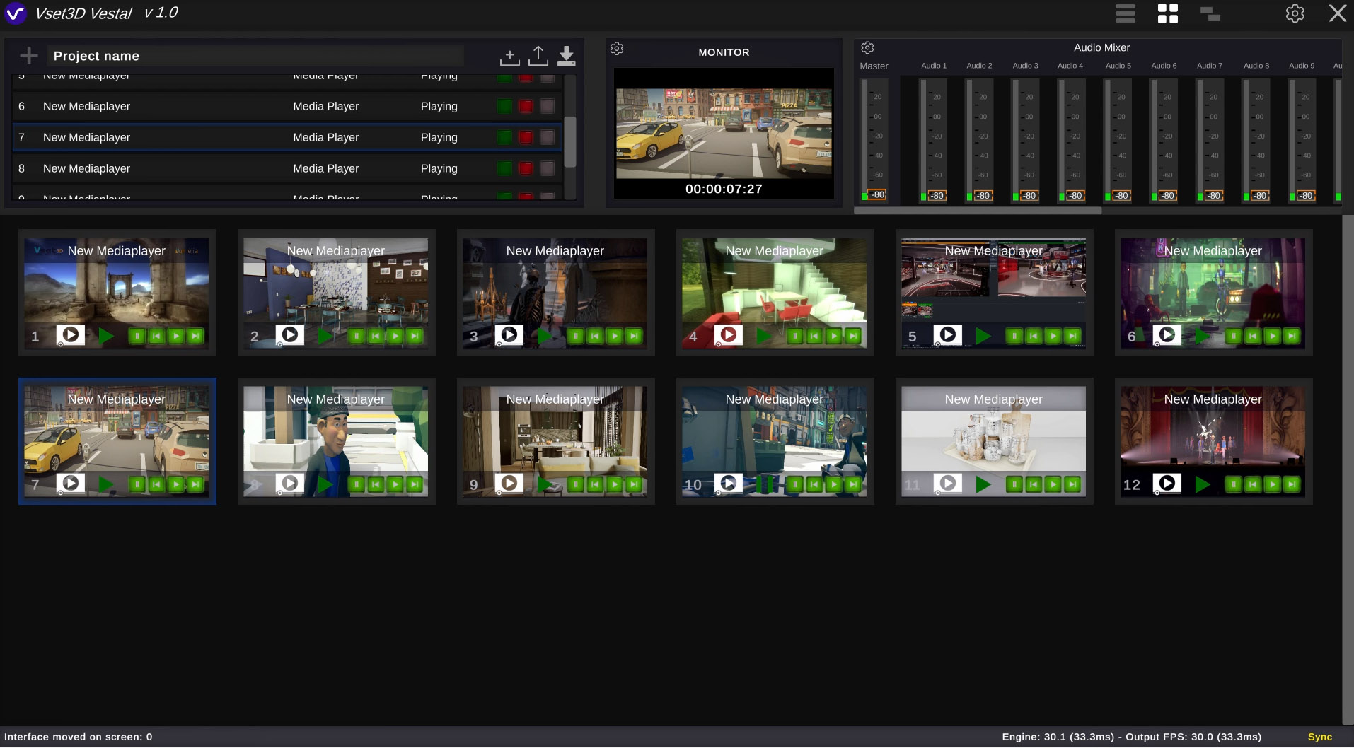1354x748 pixels.
Task: Play mediaplayer card 12 with green triangle
Action: 1203,484
